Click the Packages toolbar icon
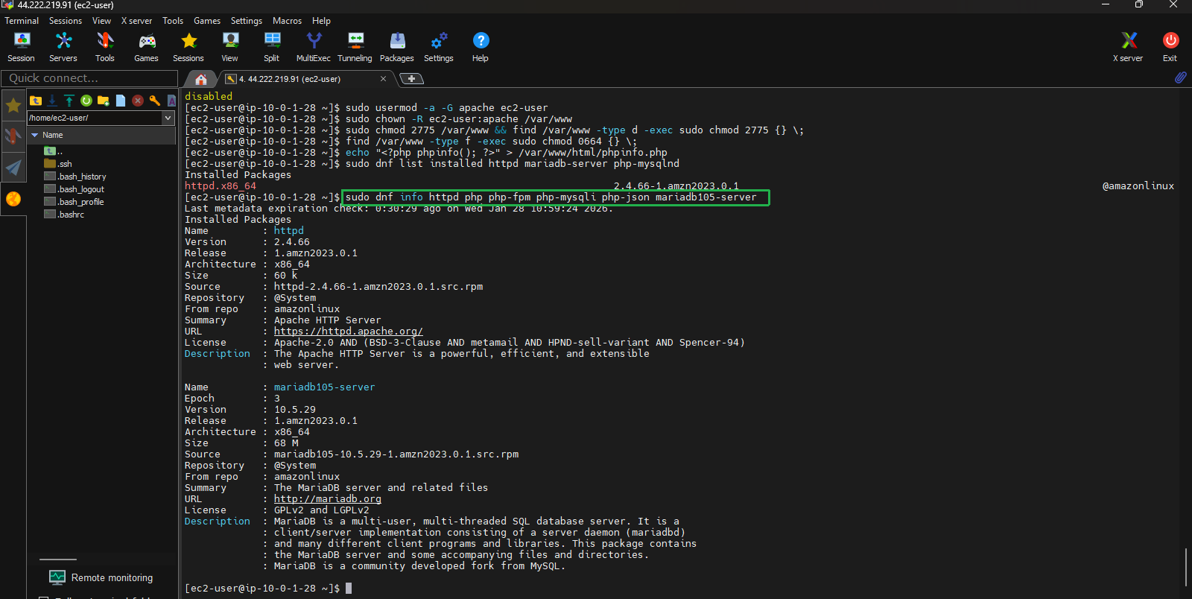The image size is (1192, 599). [x=397, y=47]
